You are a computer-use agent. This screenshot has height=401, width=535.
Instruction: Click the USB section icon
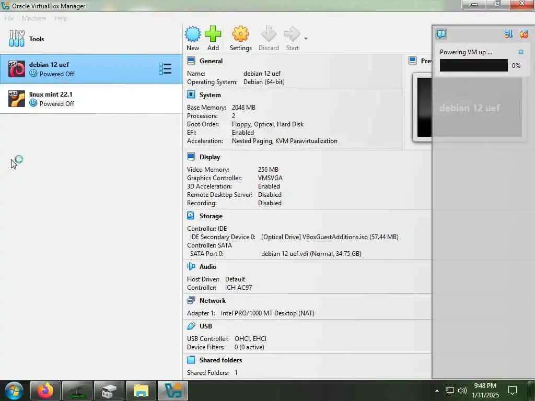click(191, 326)
